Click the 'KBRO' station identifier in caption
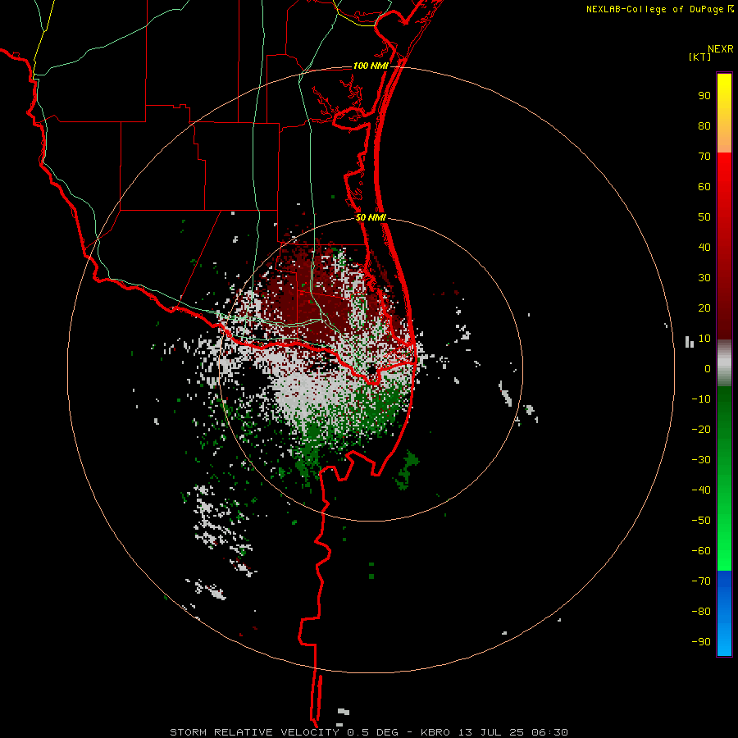The width and height of the screenshot is (738, 738). click(x=435, y=732)
